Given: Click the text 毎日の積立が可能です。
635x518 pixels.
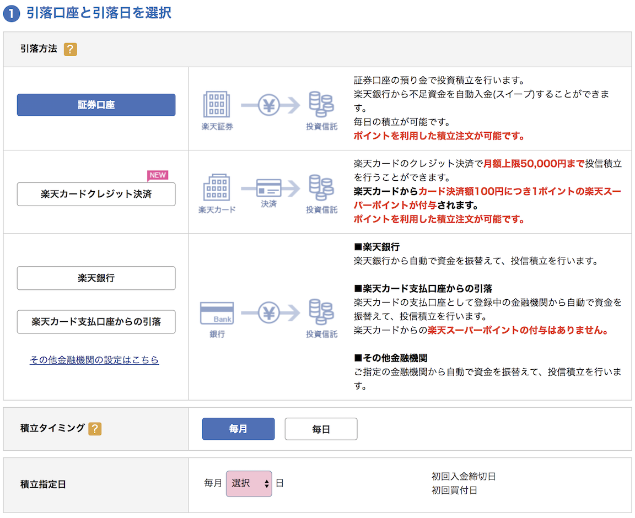Looking at the screenshot, I should (x=402, y=122).
